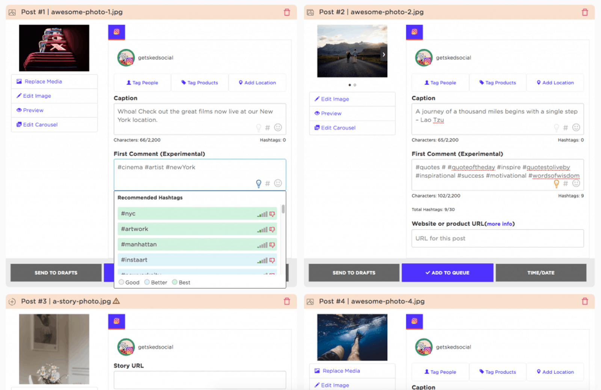Click the Post #4 underwater photo thumbnail
Viewport: 601px width, 390px height.
(352, 337)
